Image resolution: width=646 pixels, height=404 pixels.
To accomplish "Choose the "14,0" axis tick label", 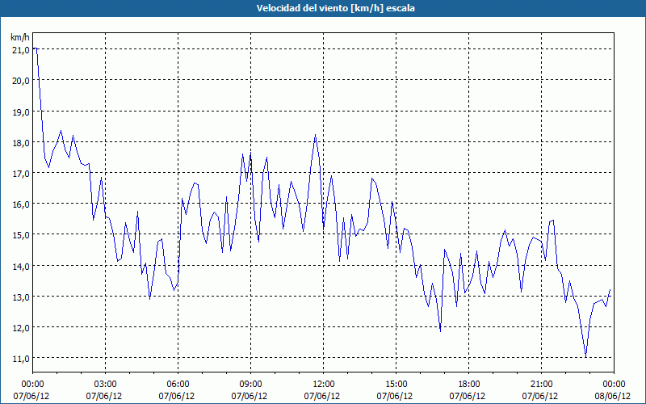I will 21,267.
